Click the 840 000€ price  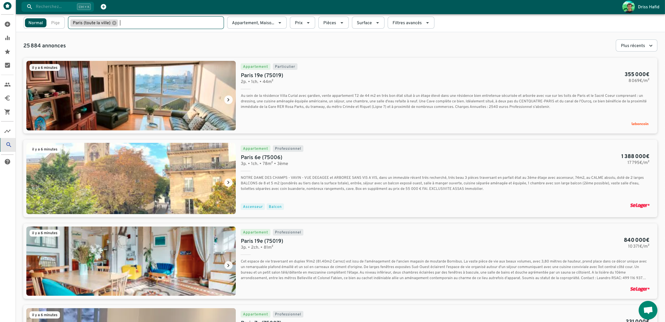point(636,240)
